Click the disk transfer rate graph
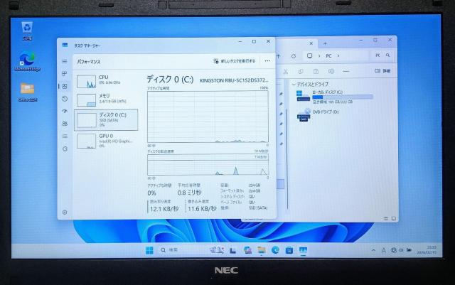Viewport: 455px width, 285px height. click(x=208, y=165)
